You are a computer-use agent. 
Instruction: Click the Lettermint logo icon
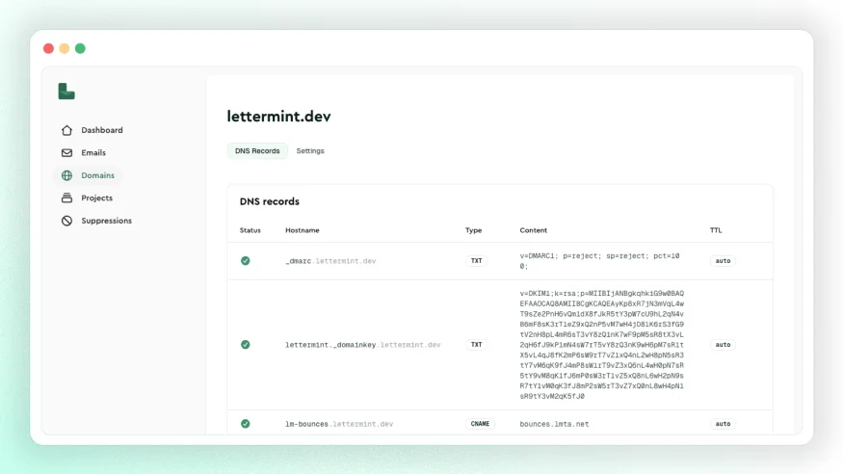[66, 92]
